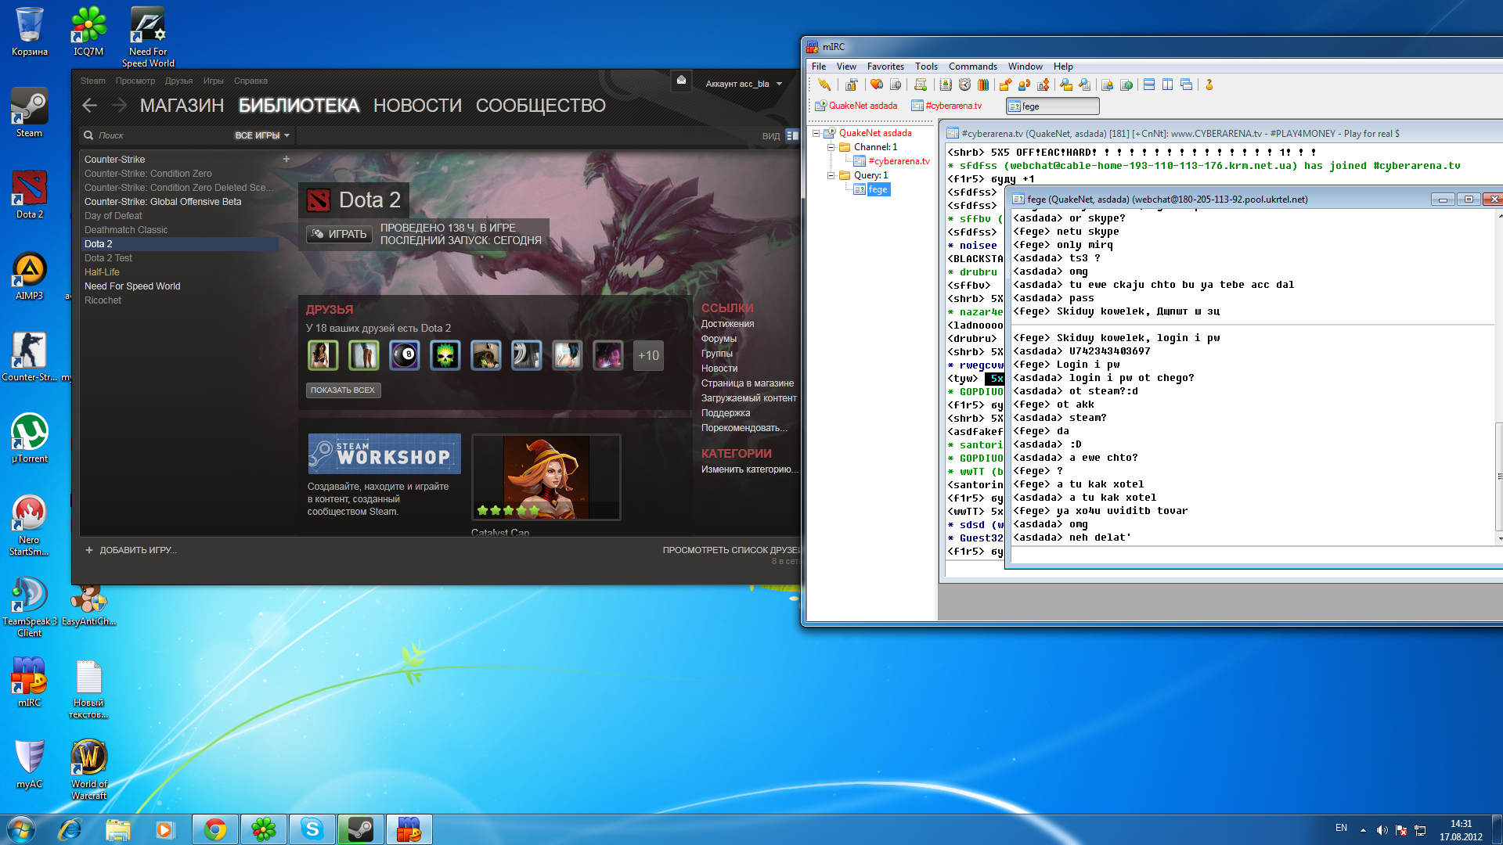This screenshot has width=1503, height=845.
Task: Open mIRC Options hammer icon
Action: pos(852,84)
